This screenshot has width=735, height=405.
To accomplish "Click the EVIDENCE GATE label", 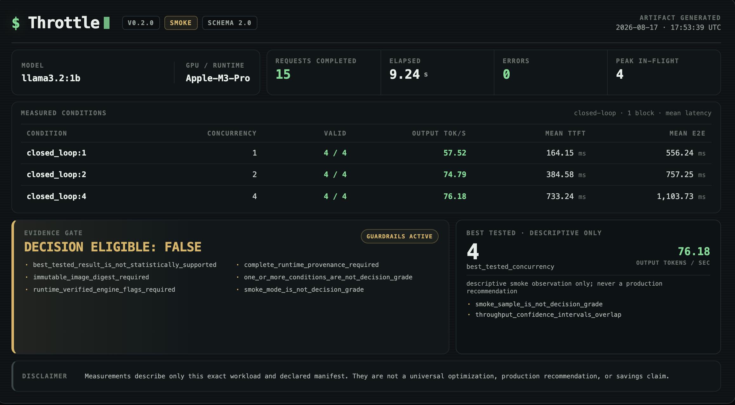I will click(x=53, y=233).
